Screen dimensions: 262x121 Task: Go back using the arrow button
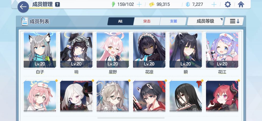[23, 7]
